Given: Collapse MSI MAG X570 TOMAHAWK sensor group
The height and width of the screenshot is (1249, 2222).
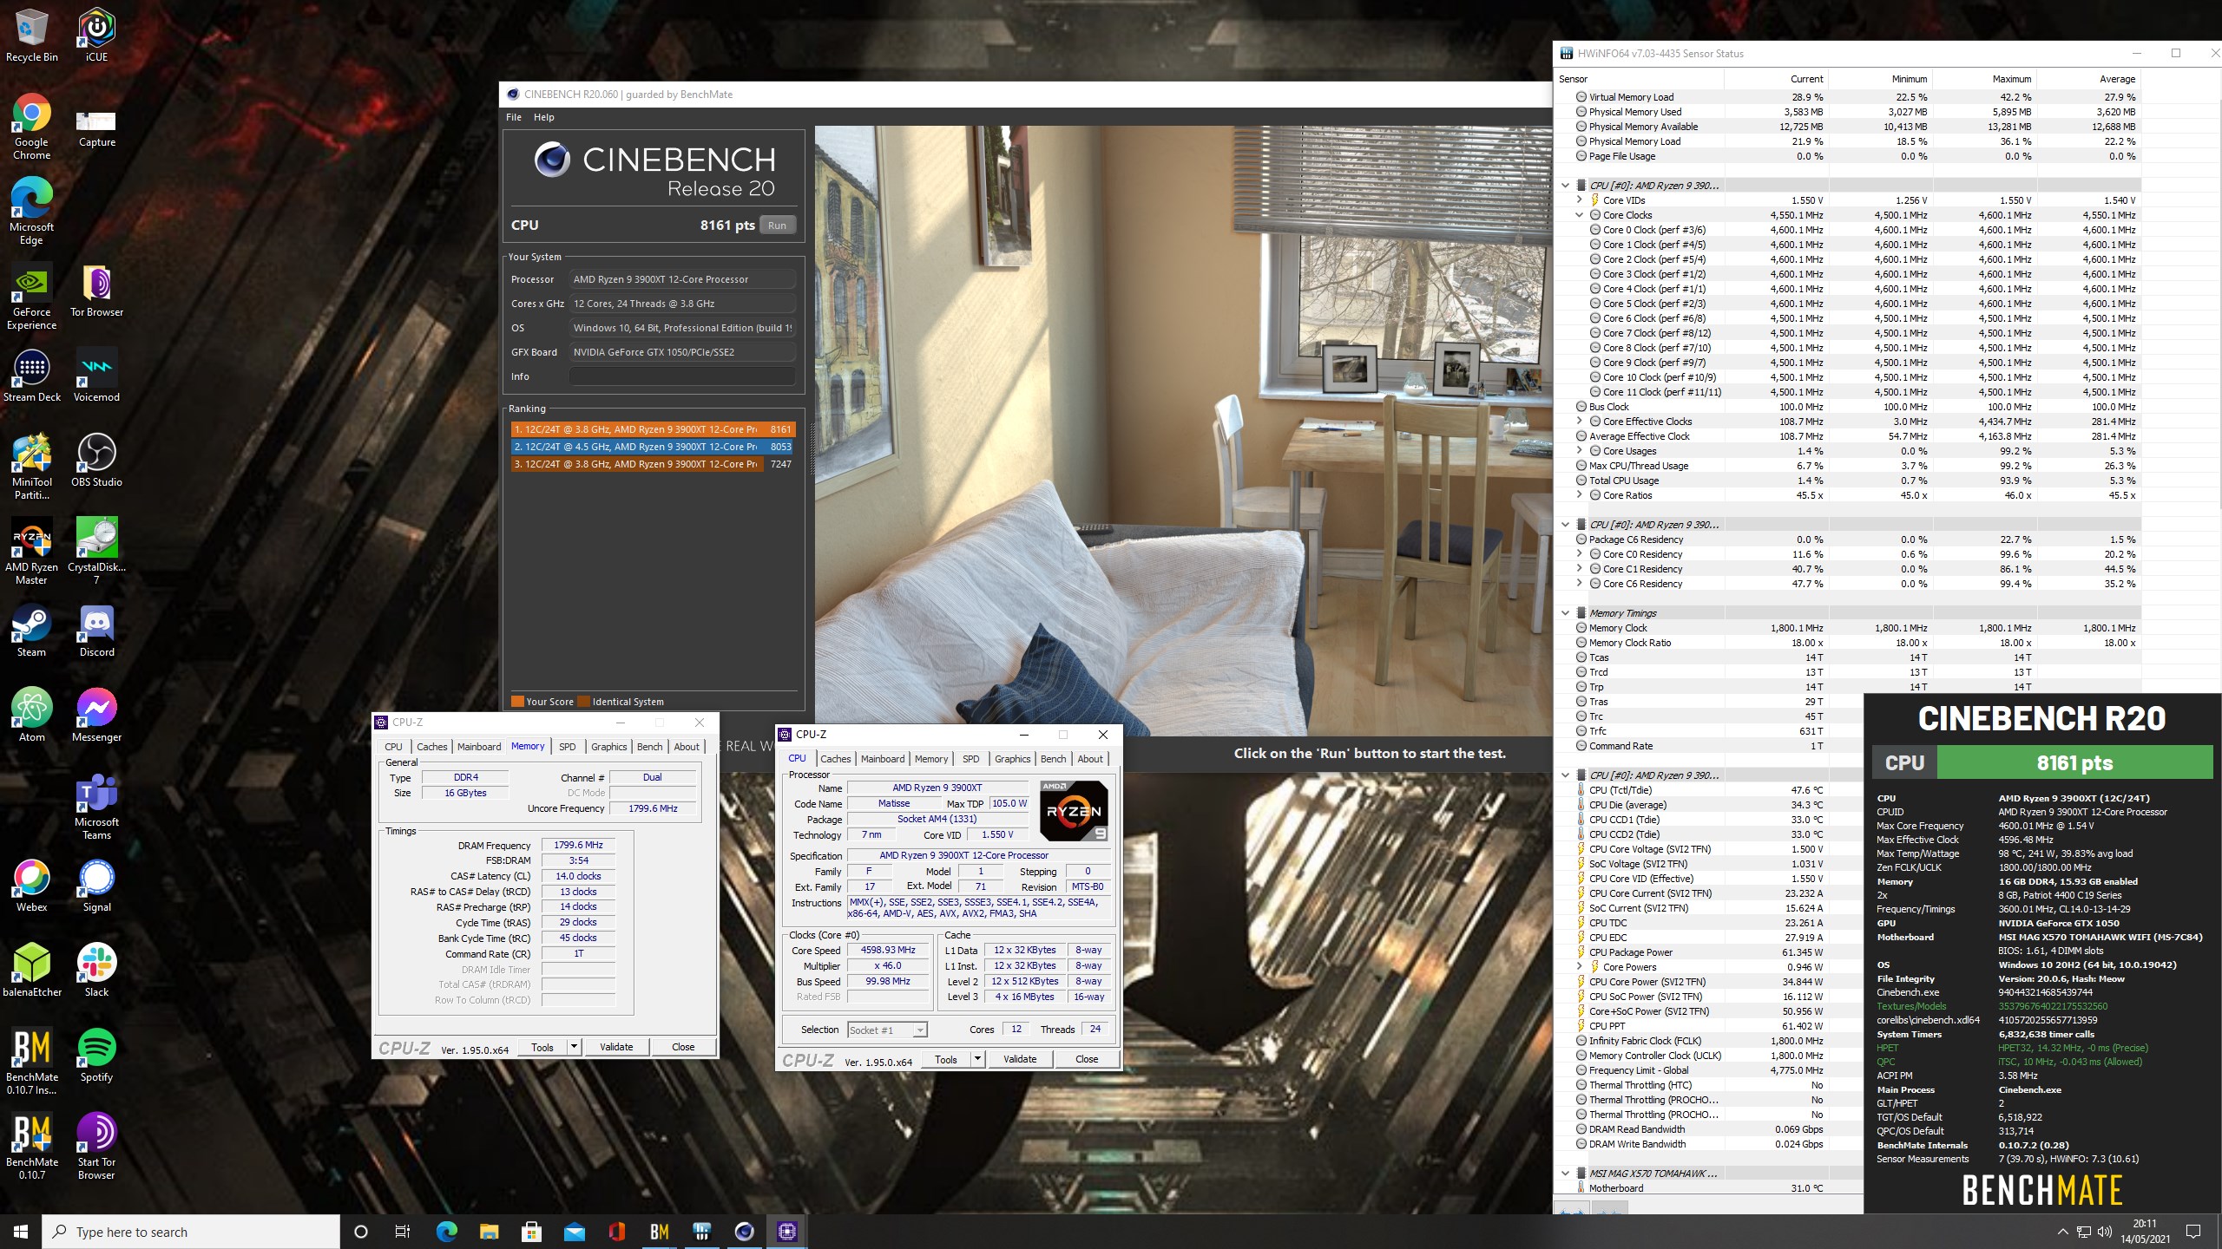Looking at the screenshot, I should click(x=1566, y=1174).
